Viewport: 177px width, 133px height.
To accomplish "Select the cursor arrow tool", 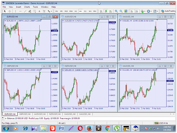I will click(5, 11).
